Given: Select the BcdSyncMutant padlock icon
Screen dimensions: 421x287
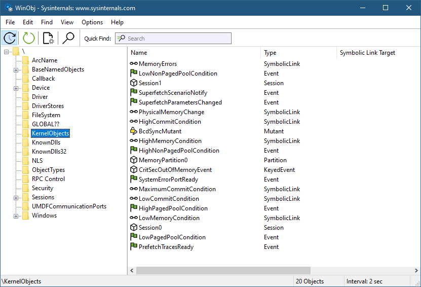Looking at the screenshot, I should click(134, 131).
